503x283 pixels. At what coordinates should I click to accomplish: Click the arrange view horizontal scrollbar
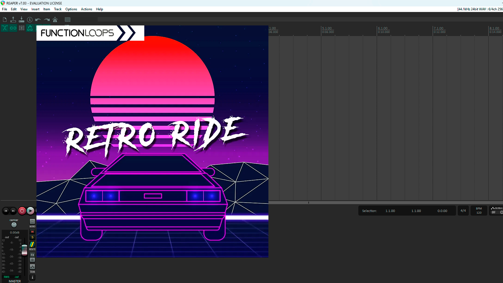[x=386, y=202]
